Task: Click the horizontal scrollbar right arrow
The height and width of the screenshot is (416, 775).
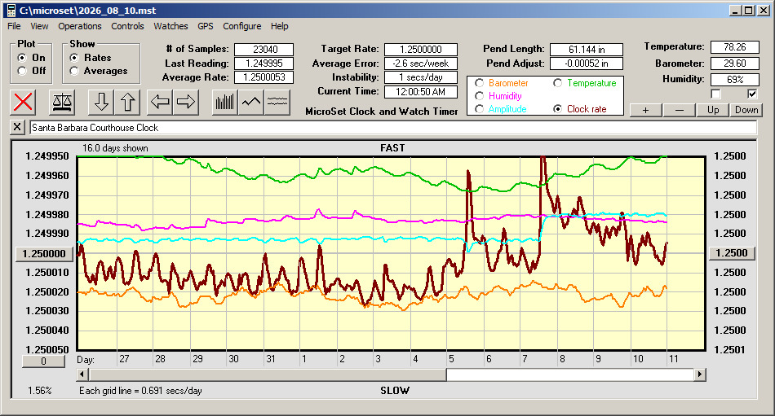Action: pos(699,374)
